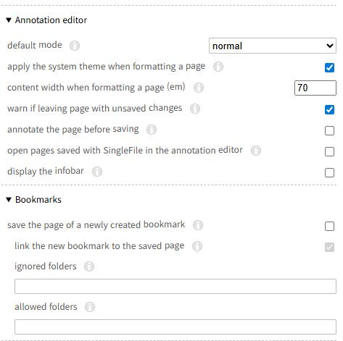Show help for display the infobar
The image size is (343, 341).
point(97,172)
